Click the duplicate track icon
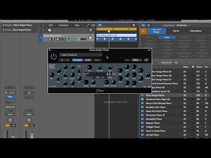Viewport: 211px width, 158px height. [x=50, y=30]
